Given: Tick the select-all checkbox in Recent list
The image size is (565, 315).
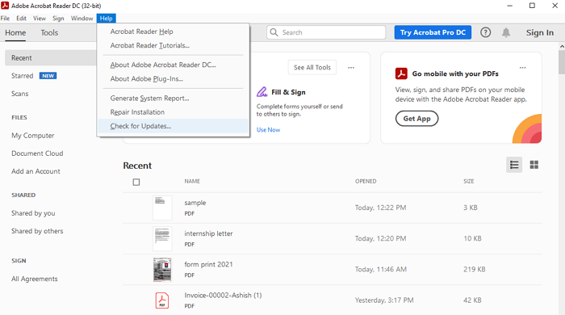Looking at the screenshot, I should [x=136, y=182].
